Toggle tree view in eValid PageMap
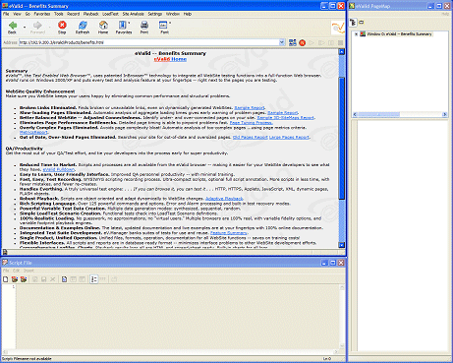The image size is (453, 363). click(353, 23)
